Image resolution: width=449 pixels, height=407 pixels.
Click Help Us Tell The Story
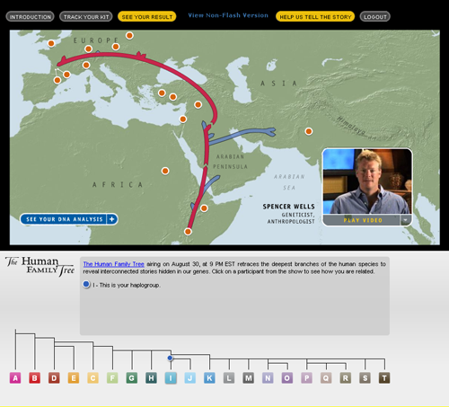pos(315,17)
